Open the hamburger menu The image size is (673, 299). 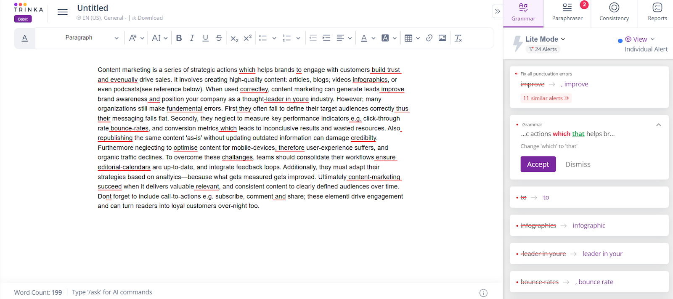(x=63, y=12)
